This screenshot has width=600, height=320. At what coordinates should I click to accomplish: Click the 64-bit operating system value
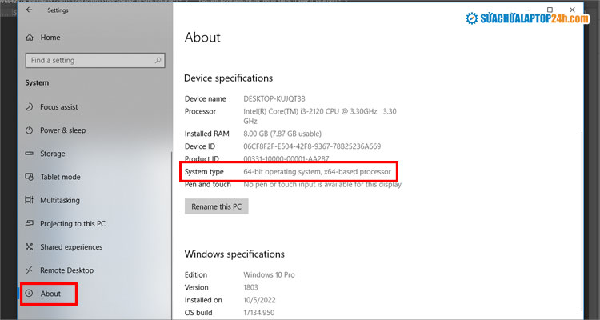coord(318,172)
